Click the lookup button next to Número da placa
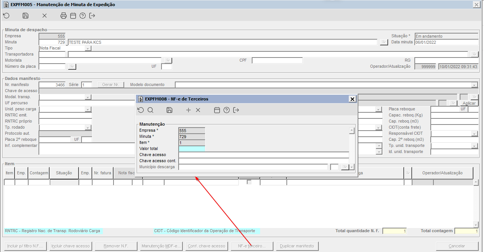 [72, 67]
